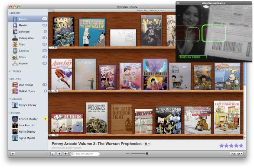The height and width of the screenshot is (168, 254).
Task: Open the Publish dropdown menu
Action: click(x=237, y=154)
